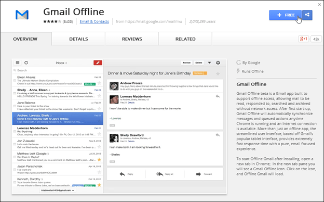
Task: Tick the checkbox for Lorenzo Madderhorn email
Action: tap(15, 131)
